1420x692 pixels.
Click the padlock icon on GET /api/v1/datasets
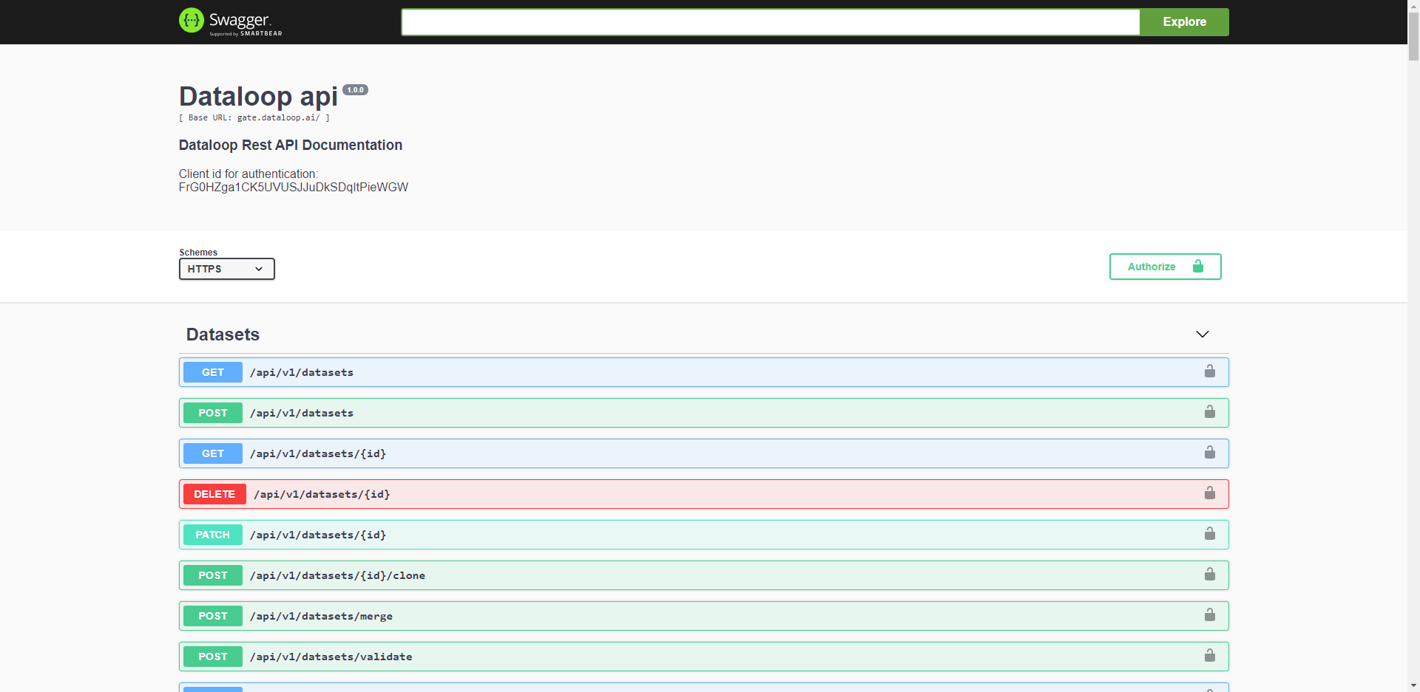[1210, 371]
